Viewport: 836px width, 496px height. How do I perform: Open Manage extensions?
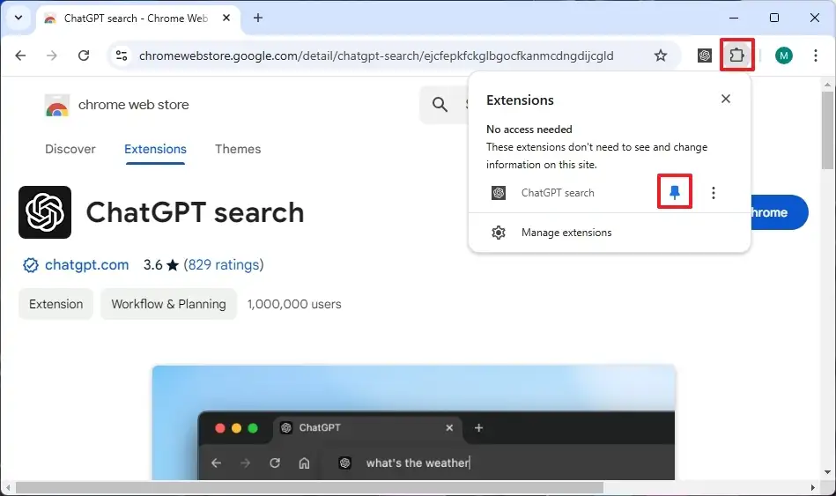coord(609,233)
